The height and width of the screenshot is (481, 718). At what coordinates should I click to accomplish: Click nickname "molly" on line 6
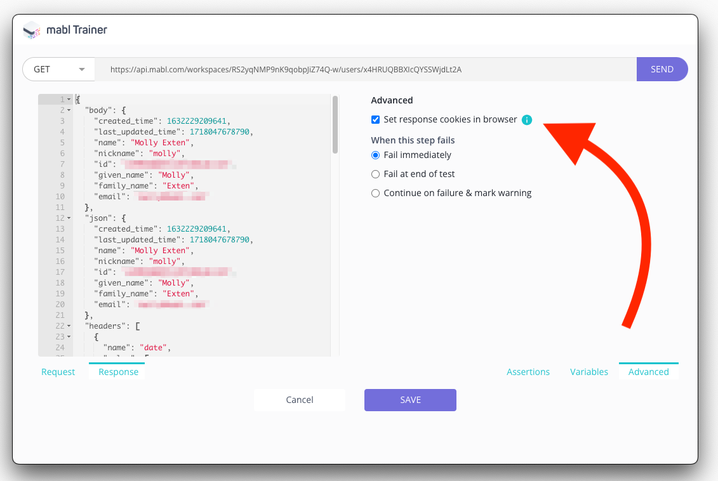[x=164, y=154]
